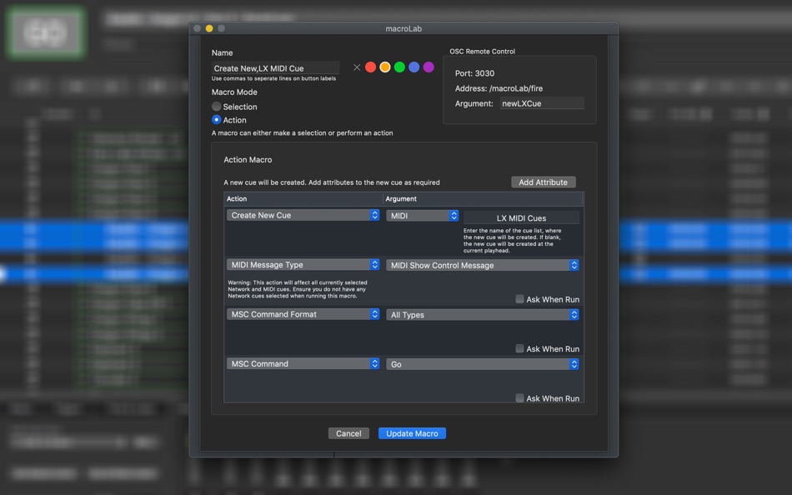Pick the blue color swatch
The image size is (792, 495).
(x=414, y=67)
